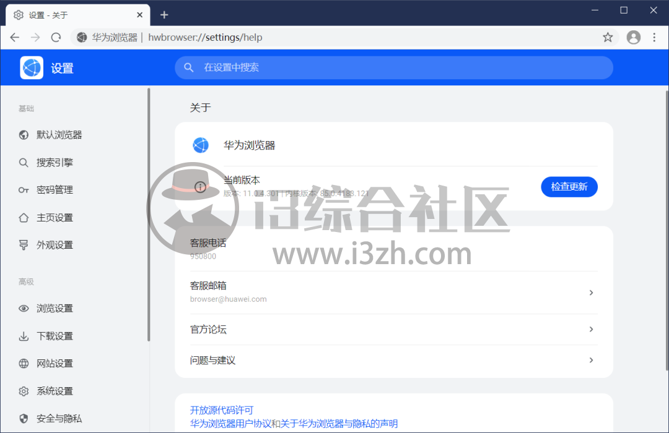Select the 设置 - 关于 tab
The width and height of the screenshot is (669, 433).
tap(77, 15)
